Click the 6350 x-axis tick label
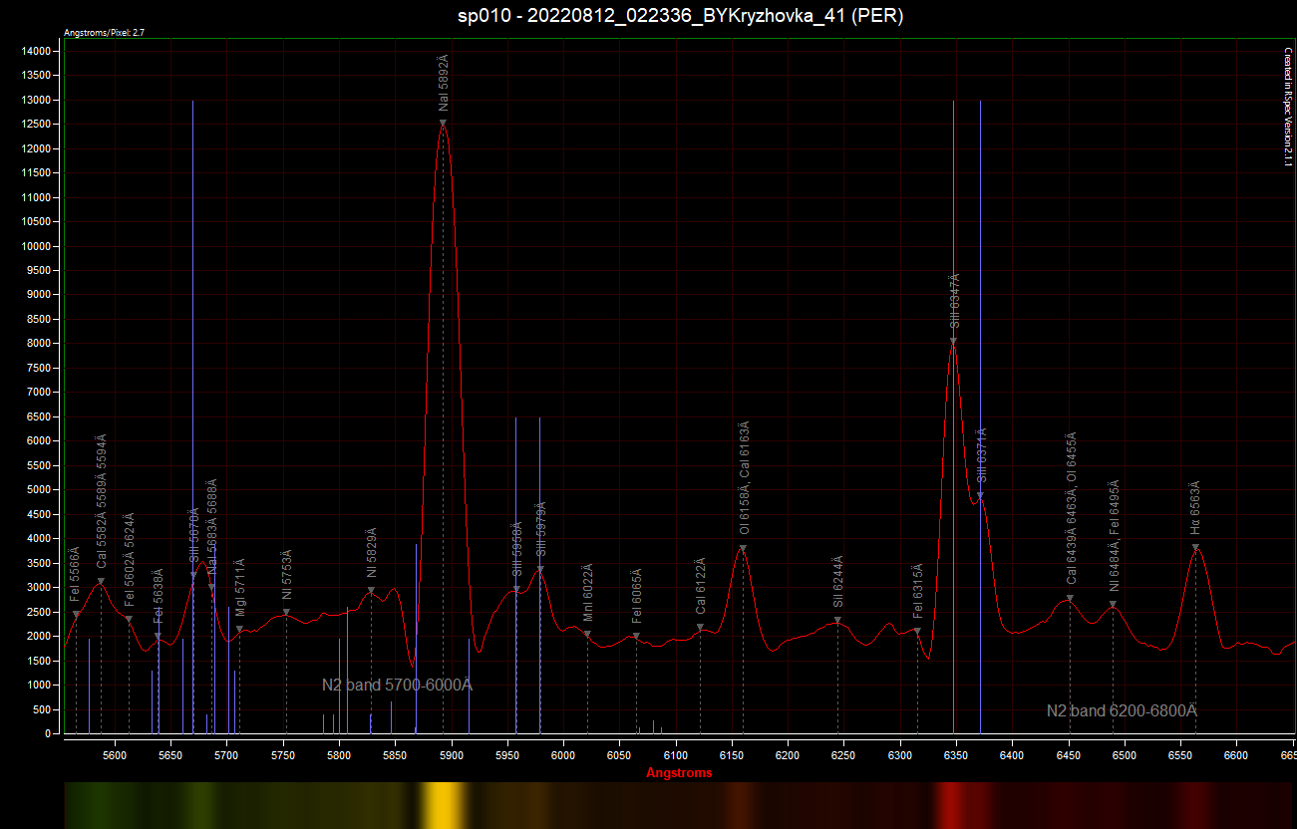The image size is (1297, 829). tap(956, 756)
